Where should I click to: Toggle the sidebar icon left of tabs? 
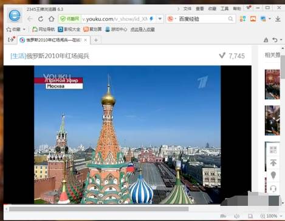click(11, 39)
